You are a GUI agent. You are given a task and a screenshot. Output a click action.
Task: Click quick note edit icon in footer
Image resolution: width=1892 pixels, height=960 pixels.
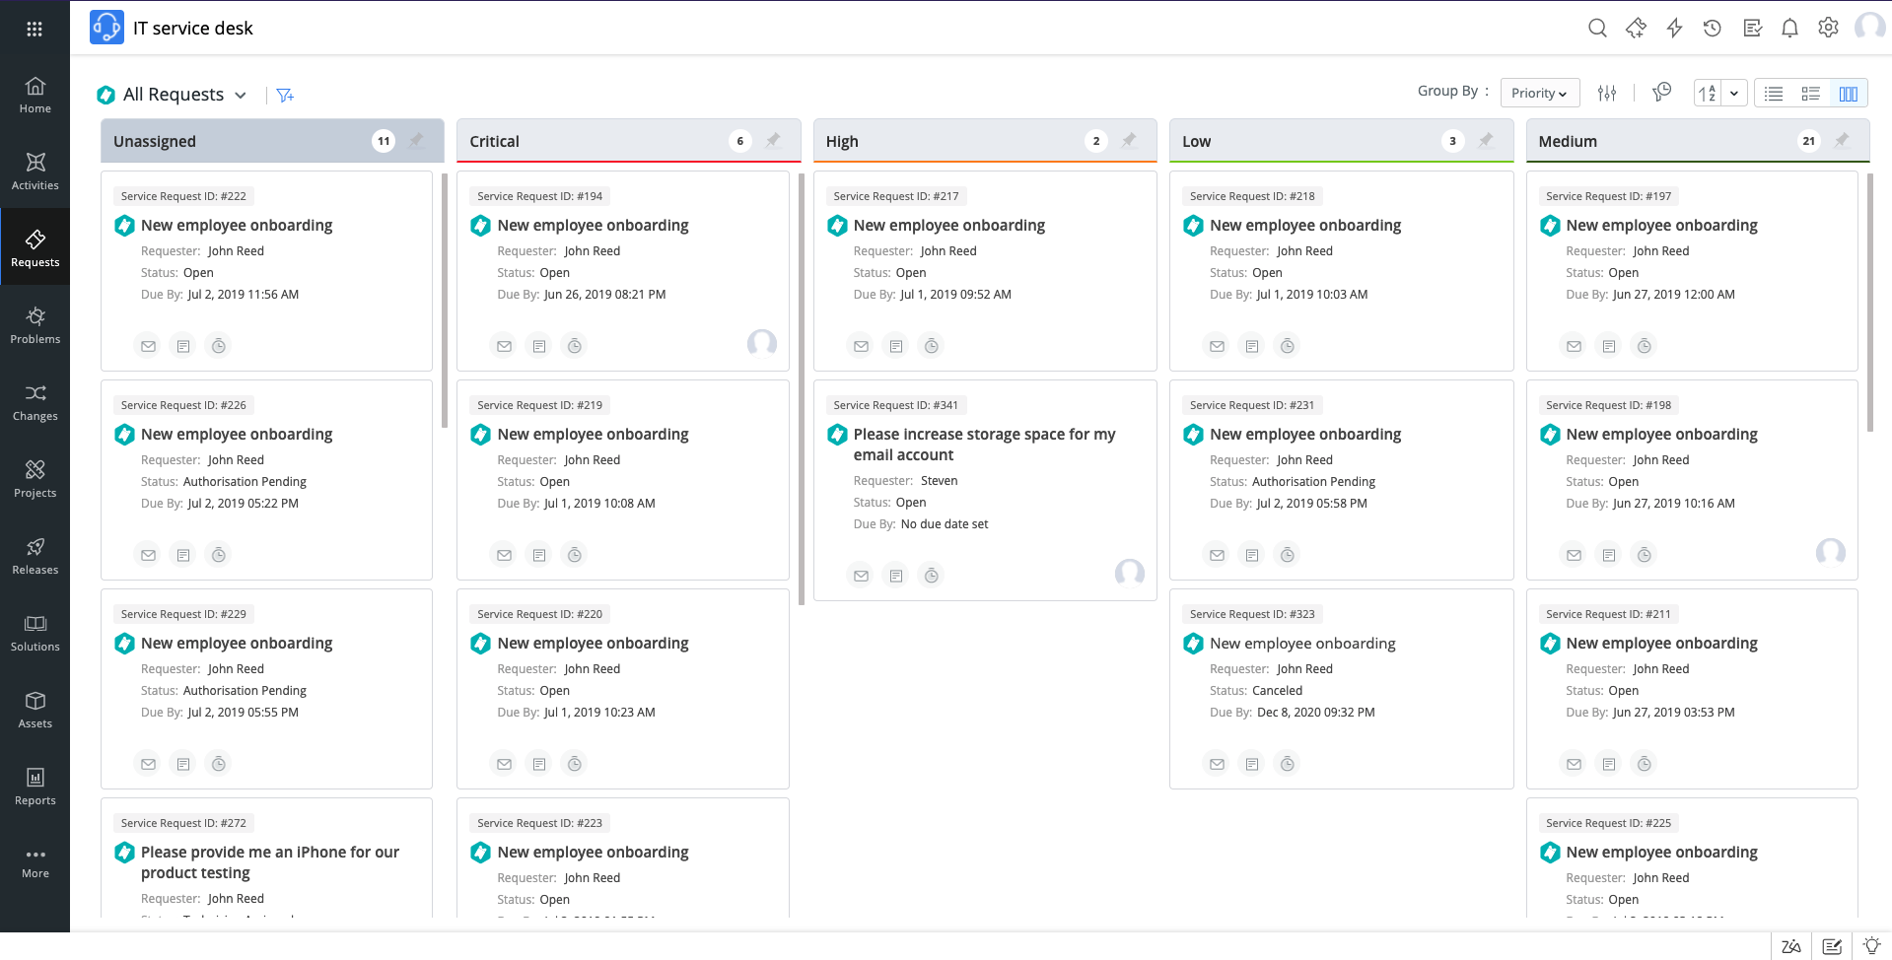pyautogui.click(x=1832, y=946)
